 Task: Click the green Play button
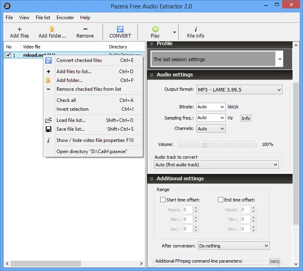pyautogui.click(x=155, y=32)
